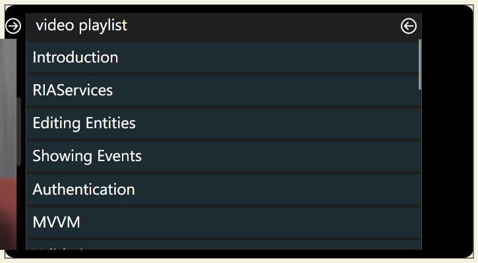
Task: Select the RIAServices playlist entry
Action: pyautogui.click(x=223, y=90)
